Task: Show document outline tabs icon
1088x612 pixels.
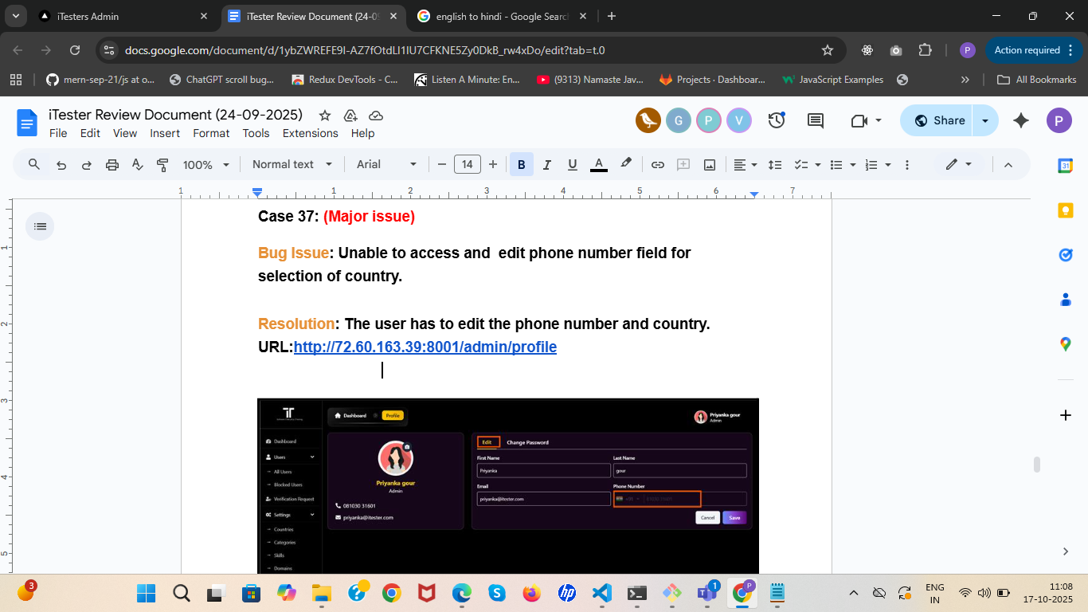Action: point(41,226)
